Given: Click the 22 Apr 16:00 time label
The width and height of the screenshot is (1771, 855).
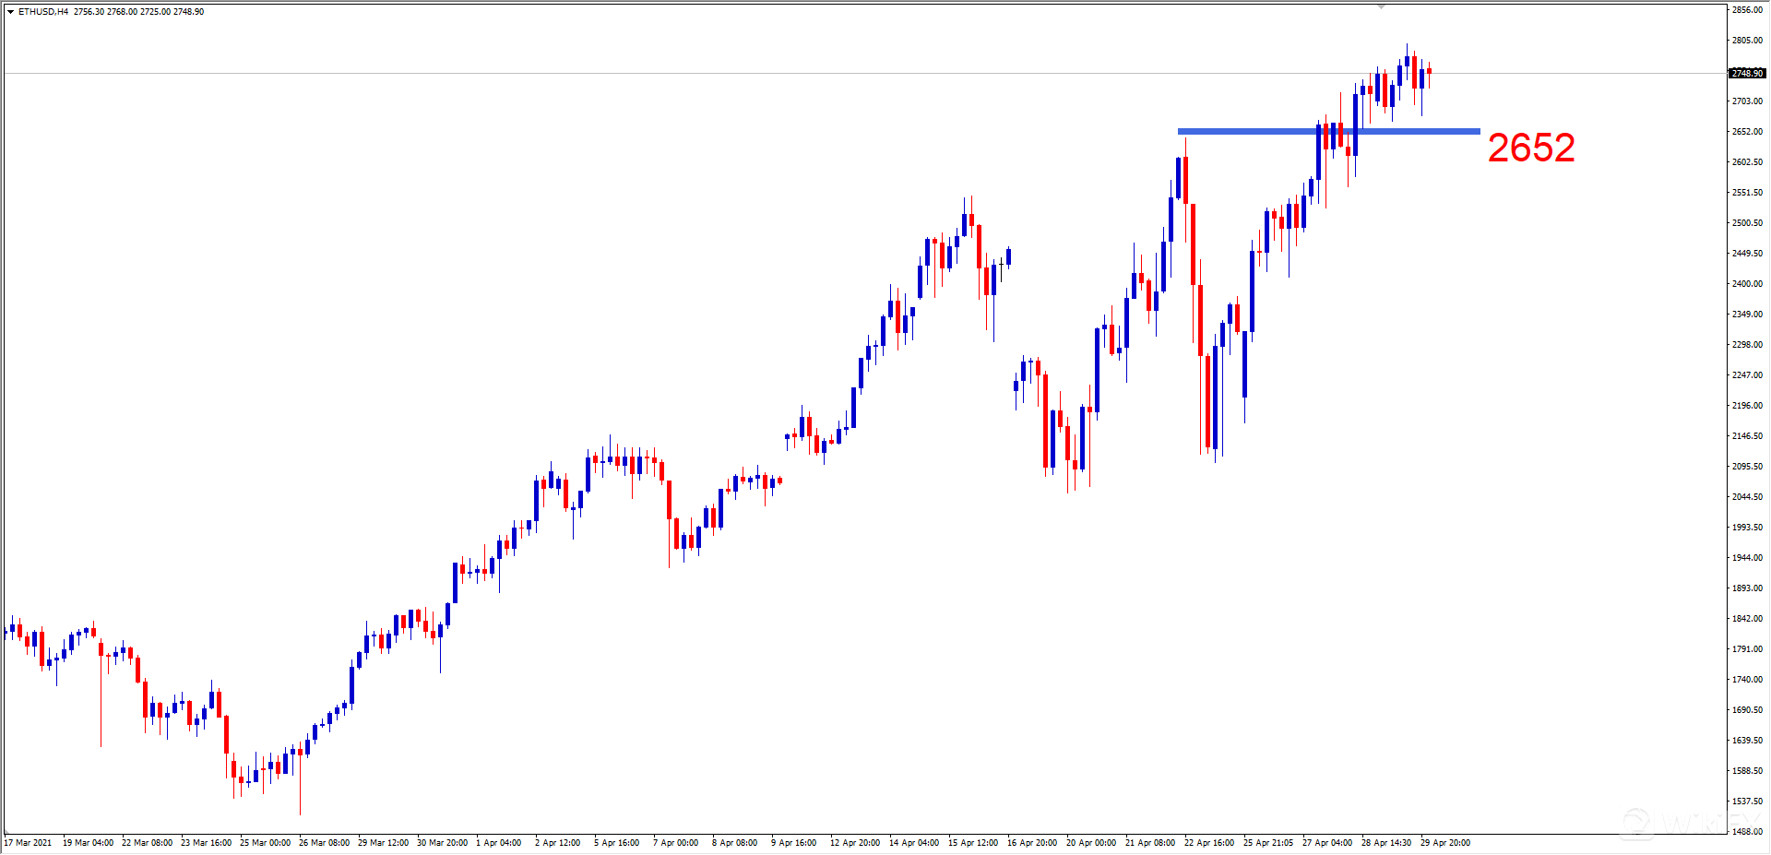Looking at the screenshot, I should (x=1209, y=843).
